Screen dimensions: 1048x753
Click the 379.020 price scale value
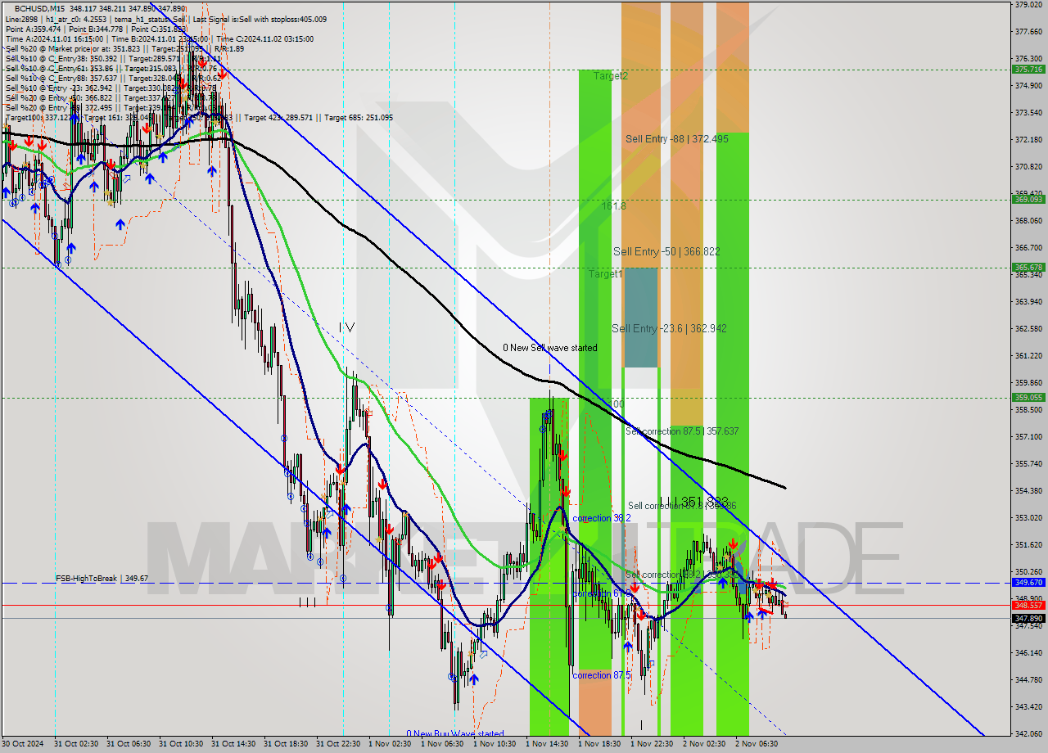[1028, 5]
